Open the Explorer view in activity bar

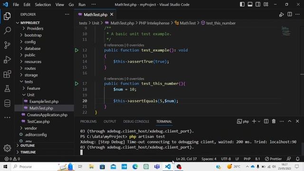pos(7,16)
